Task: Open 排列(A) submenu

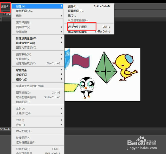Action: [x=38, y=109]
